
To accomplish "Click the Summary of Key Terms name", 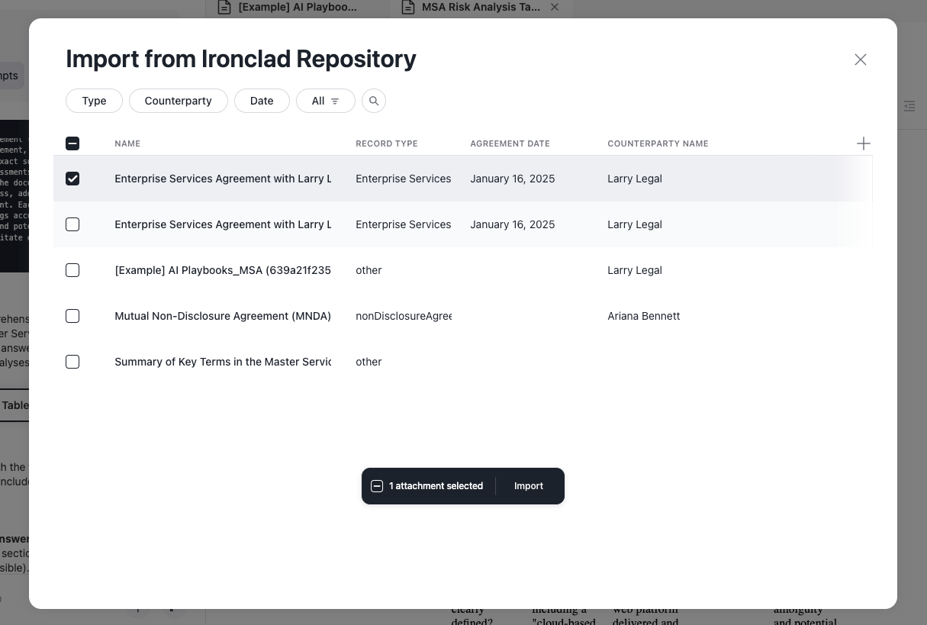I will (x=223, y=362).
